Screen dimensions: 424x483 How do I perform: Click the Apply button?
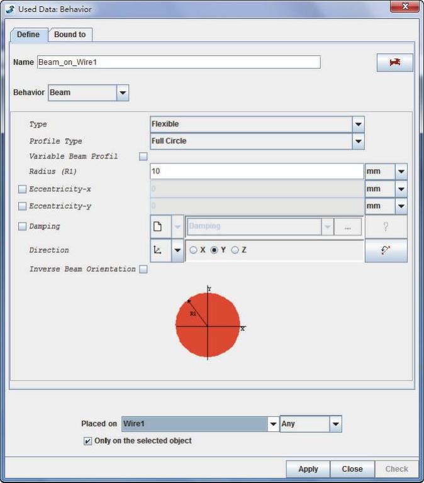click(x=308, y=469)
